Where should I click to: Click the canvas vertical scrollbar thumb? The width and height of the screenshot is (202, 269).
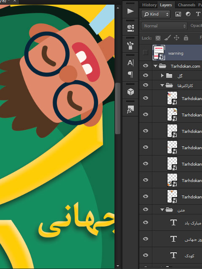[x=118, y=108]
